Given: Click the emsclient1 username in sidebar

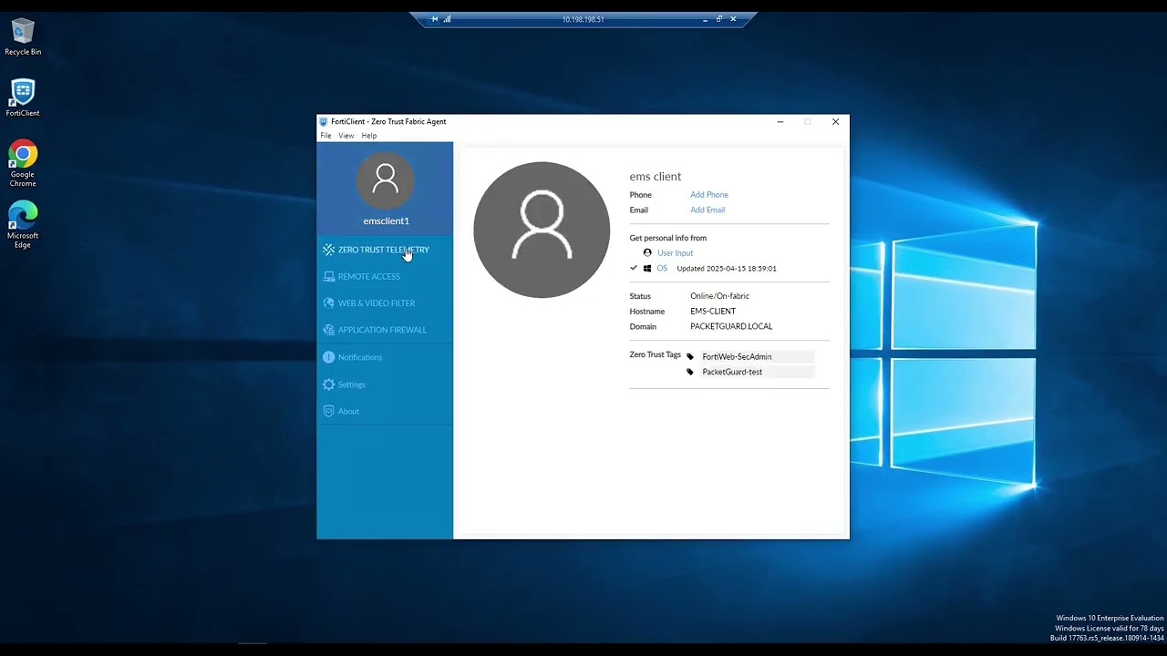Looking at the screenshot, I should coord(386,220).
